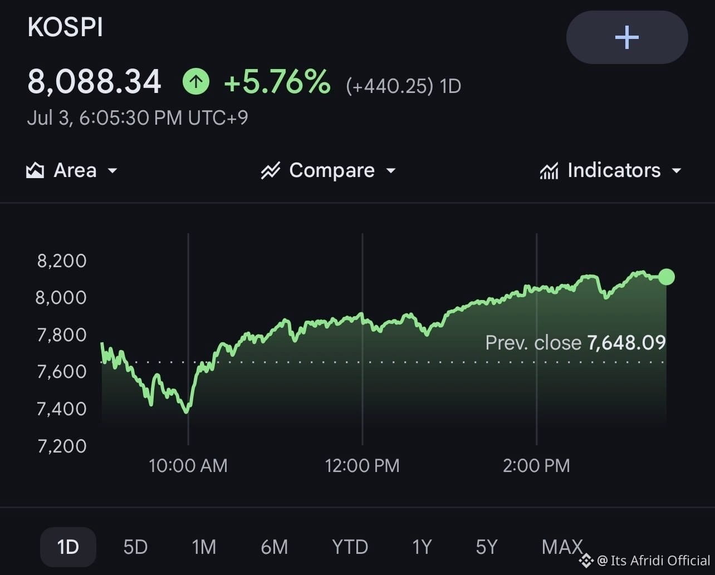This screenshot has width=715, height=575.
Task: Click the green up-arrow change icon
Action: 196,82
